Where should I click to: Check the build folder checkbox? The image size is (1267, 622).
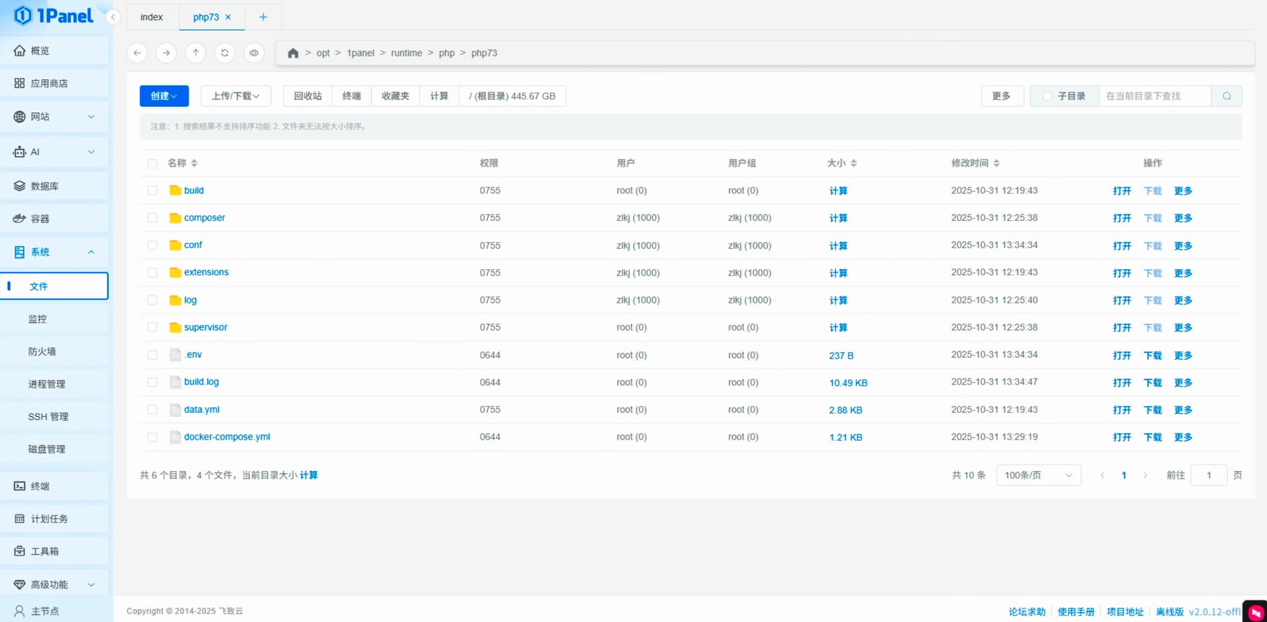(152, 191)
